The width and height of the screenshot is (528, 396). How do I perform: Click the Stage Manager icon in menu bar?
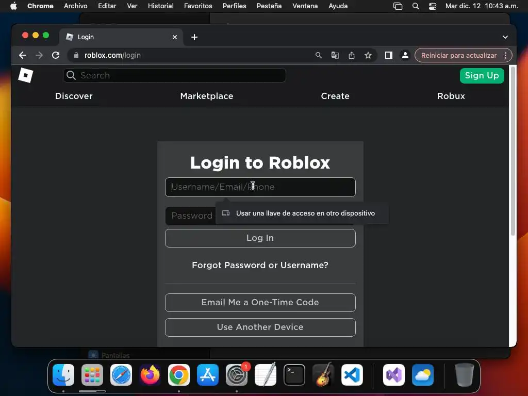[398, 6]
